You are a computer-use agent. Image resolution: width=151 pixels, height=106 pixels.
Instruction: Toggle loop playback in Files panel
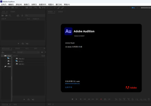coord(23,43)
